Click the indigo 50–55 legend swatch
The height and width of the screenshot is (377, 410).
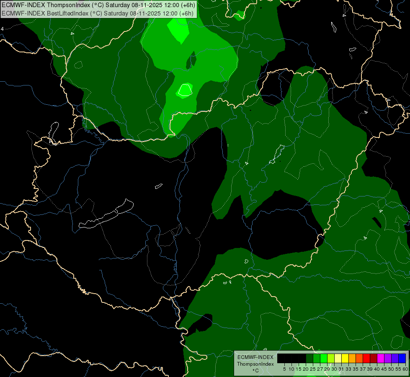coord(395,359)
